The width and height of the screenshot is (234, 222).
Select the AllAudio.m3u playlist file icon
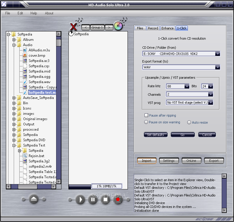pos(25,50)
